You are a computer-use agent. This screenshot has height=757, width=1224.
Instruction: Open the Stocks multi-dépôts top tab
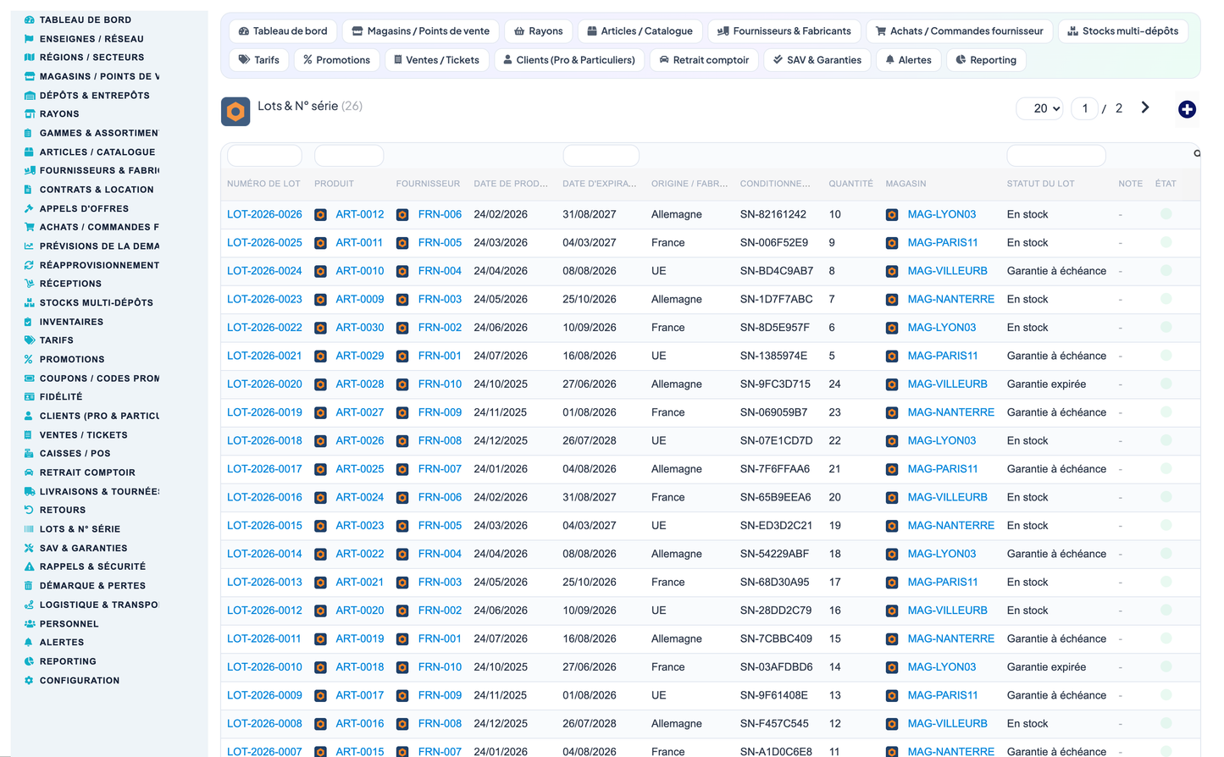(1122, 31)
